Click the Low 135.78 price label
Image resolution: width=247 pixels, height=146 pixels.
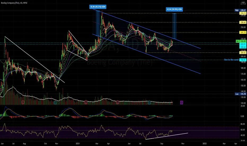[240, 94]
